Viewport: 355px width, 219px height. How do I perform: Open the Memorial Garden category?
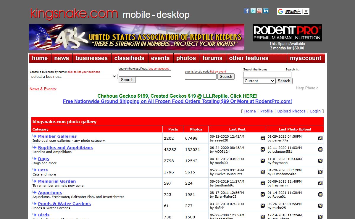[57, 181]
